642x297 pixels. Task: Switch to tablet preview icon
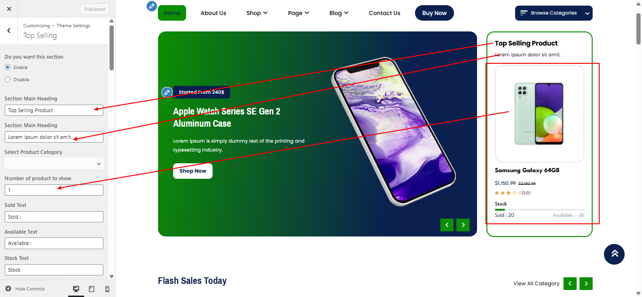(92, 289)
